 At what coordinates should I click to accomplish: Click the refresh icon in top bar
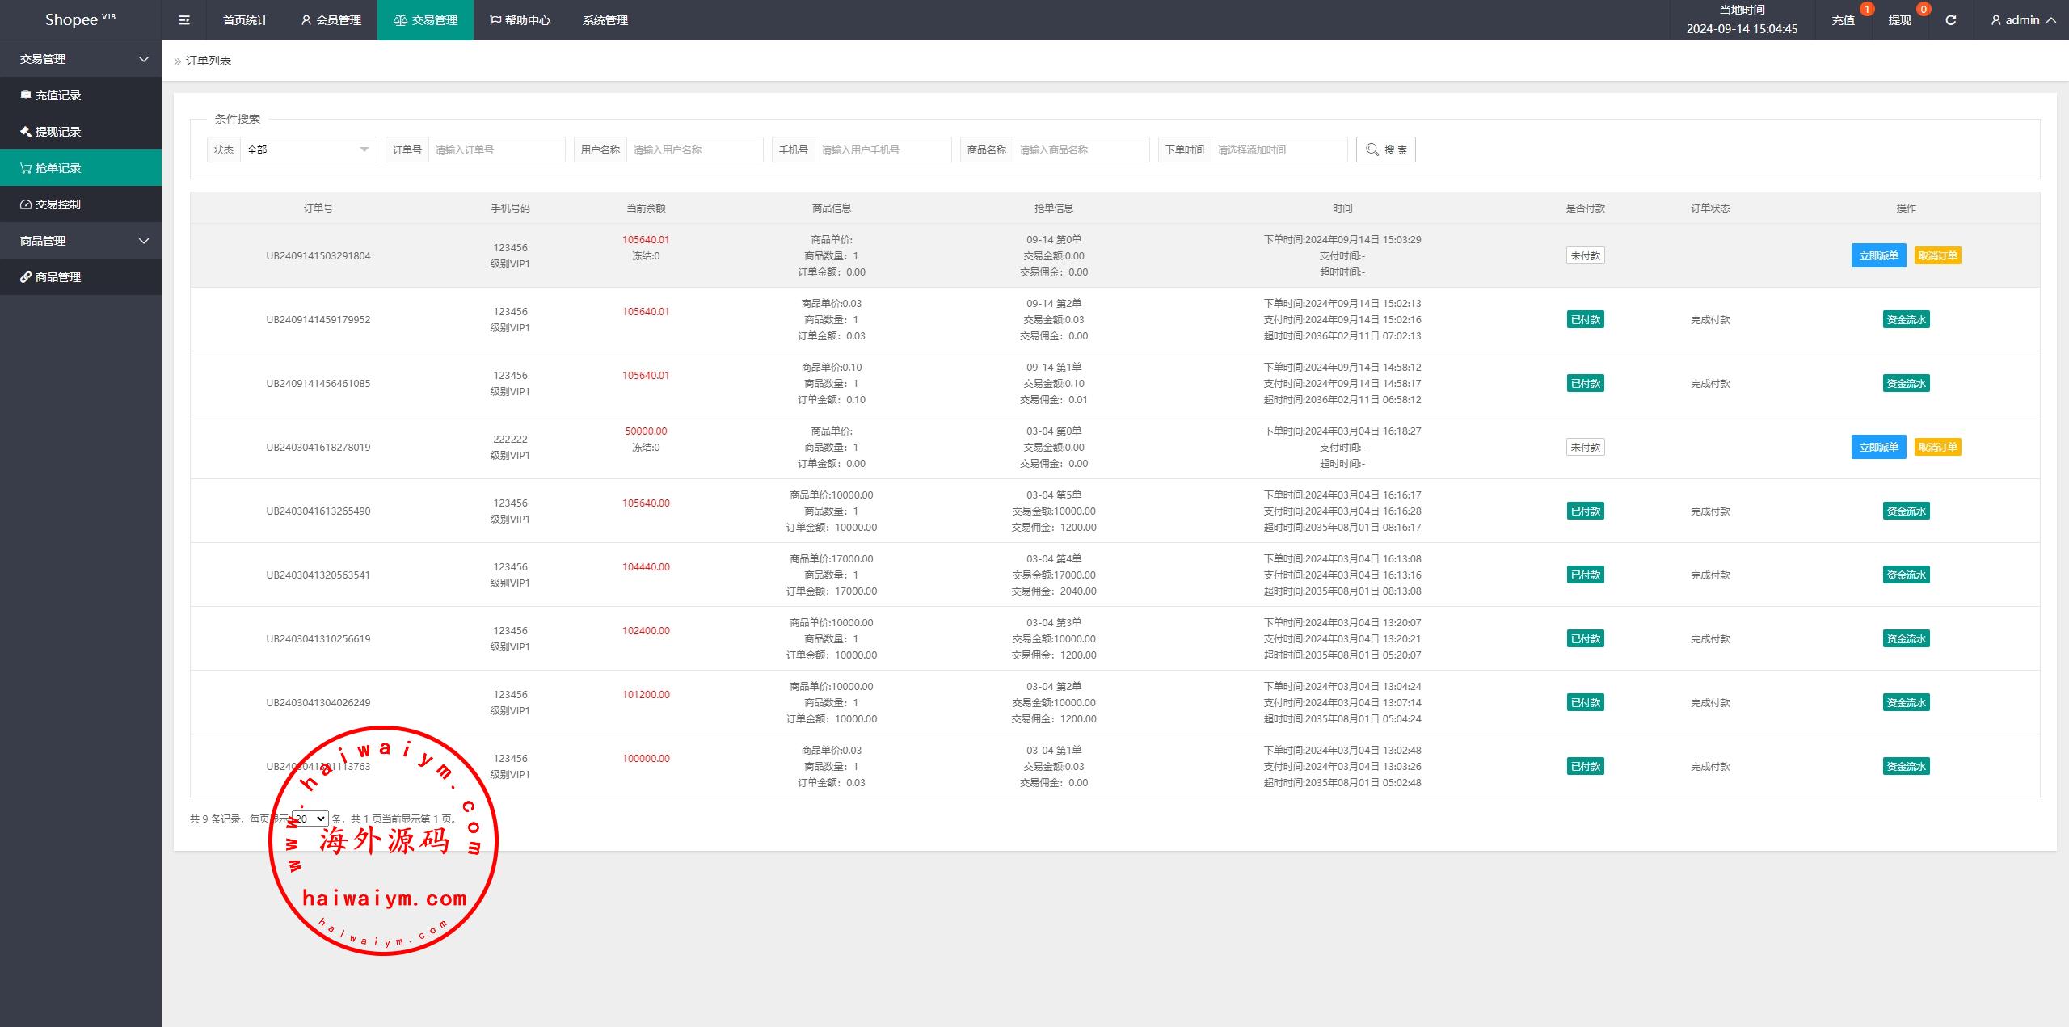click(1950, 20)
